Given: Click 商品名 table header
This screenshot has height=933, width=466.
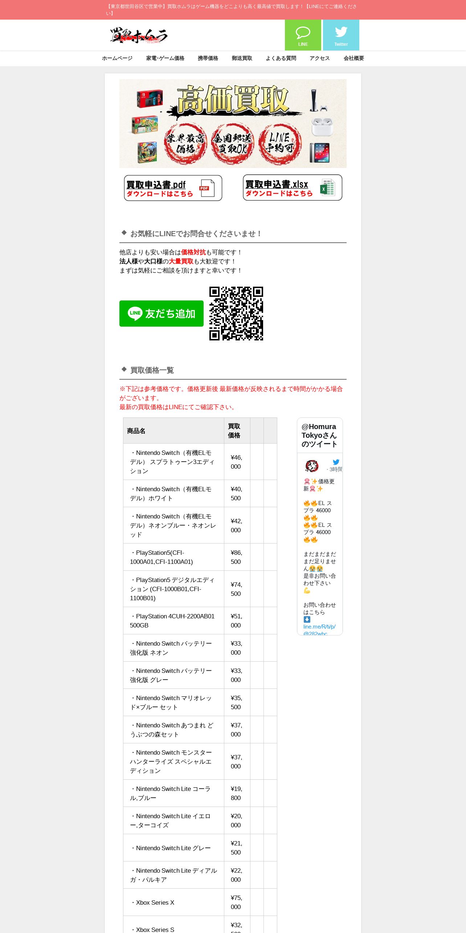Looking at the screenshot, I should pyautogui.click(x=173, y=431).
